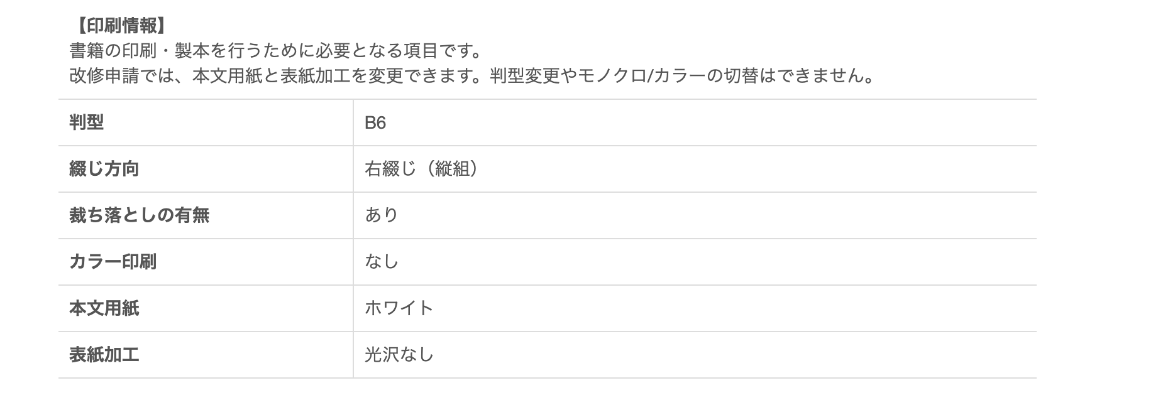Click the 【印刷情報】 section heading
The image size is (1158, 405).
pyautogui.click(x=119, y=25)
